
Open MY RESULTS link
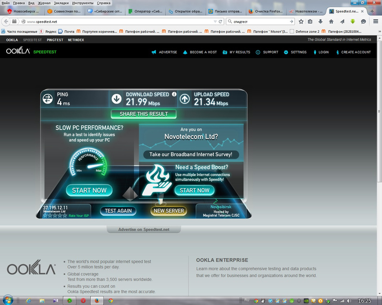click(x=236, y=52)
